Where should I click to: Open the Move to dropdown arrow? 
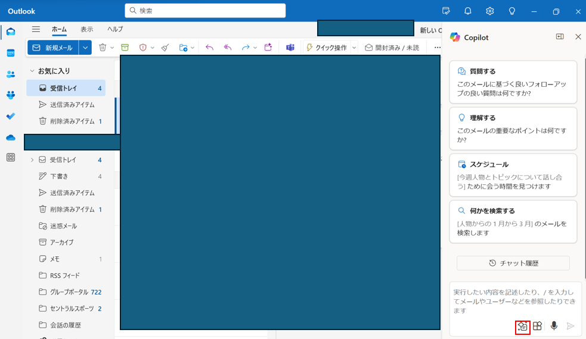coord(193,48)
